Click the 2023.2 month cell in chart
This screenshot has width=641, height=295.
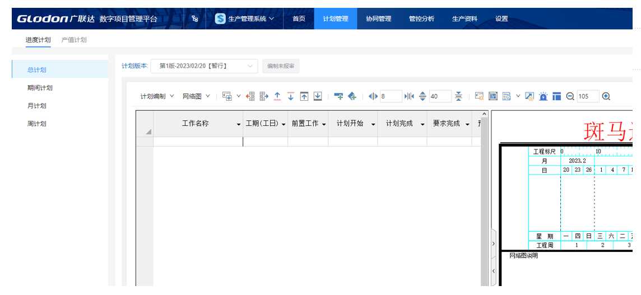(x=577, y=161)
